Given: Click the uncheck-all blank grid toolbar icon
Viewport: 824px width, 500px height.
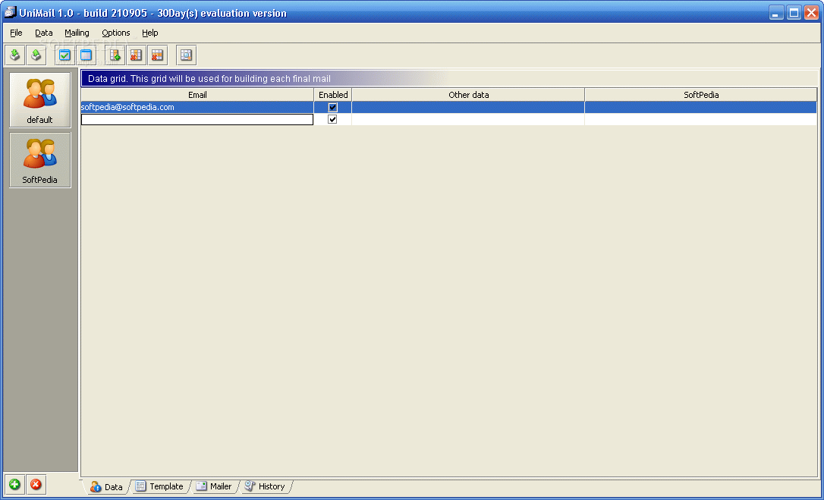Looking at the screenshot, I should [86, 55].
